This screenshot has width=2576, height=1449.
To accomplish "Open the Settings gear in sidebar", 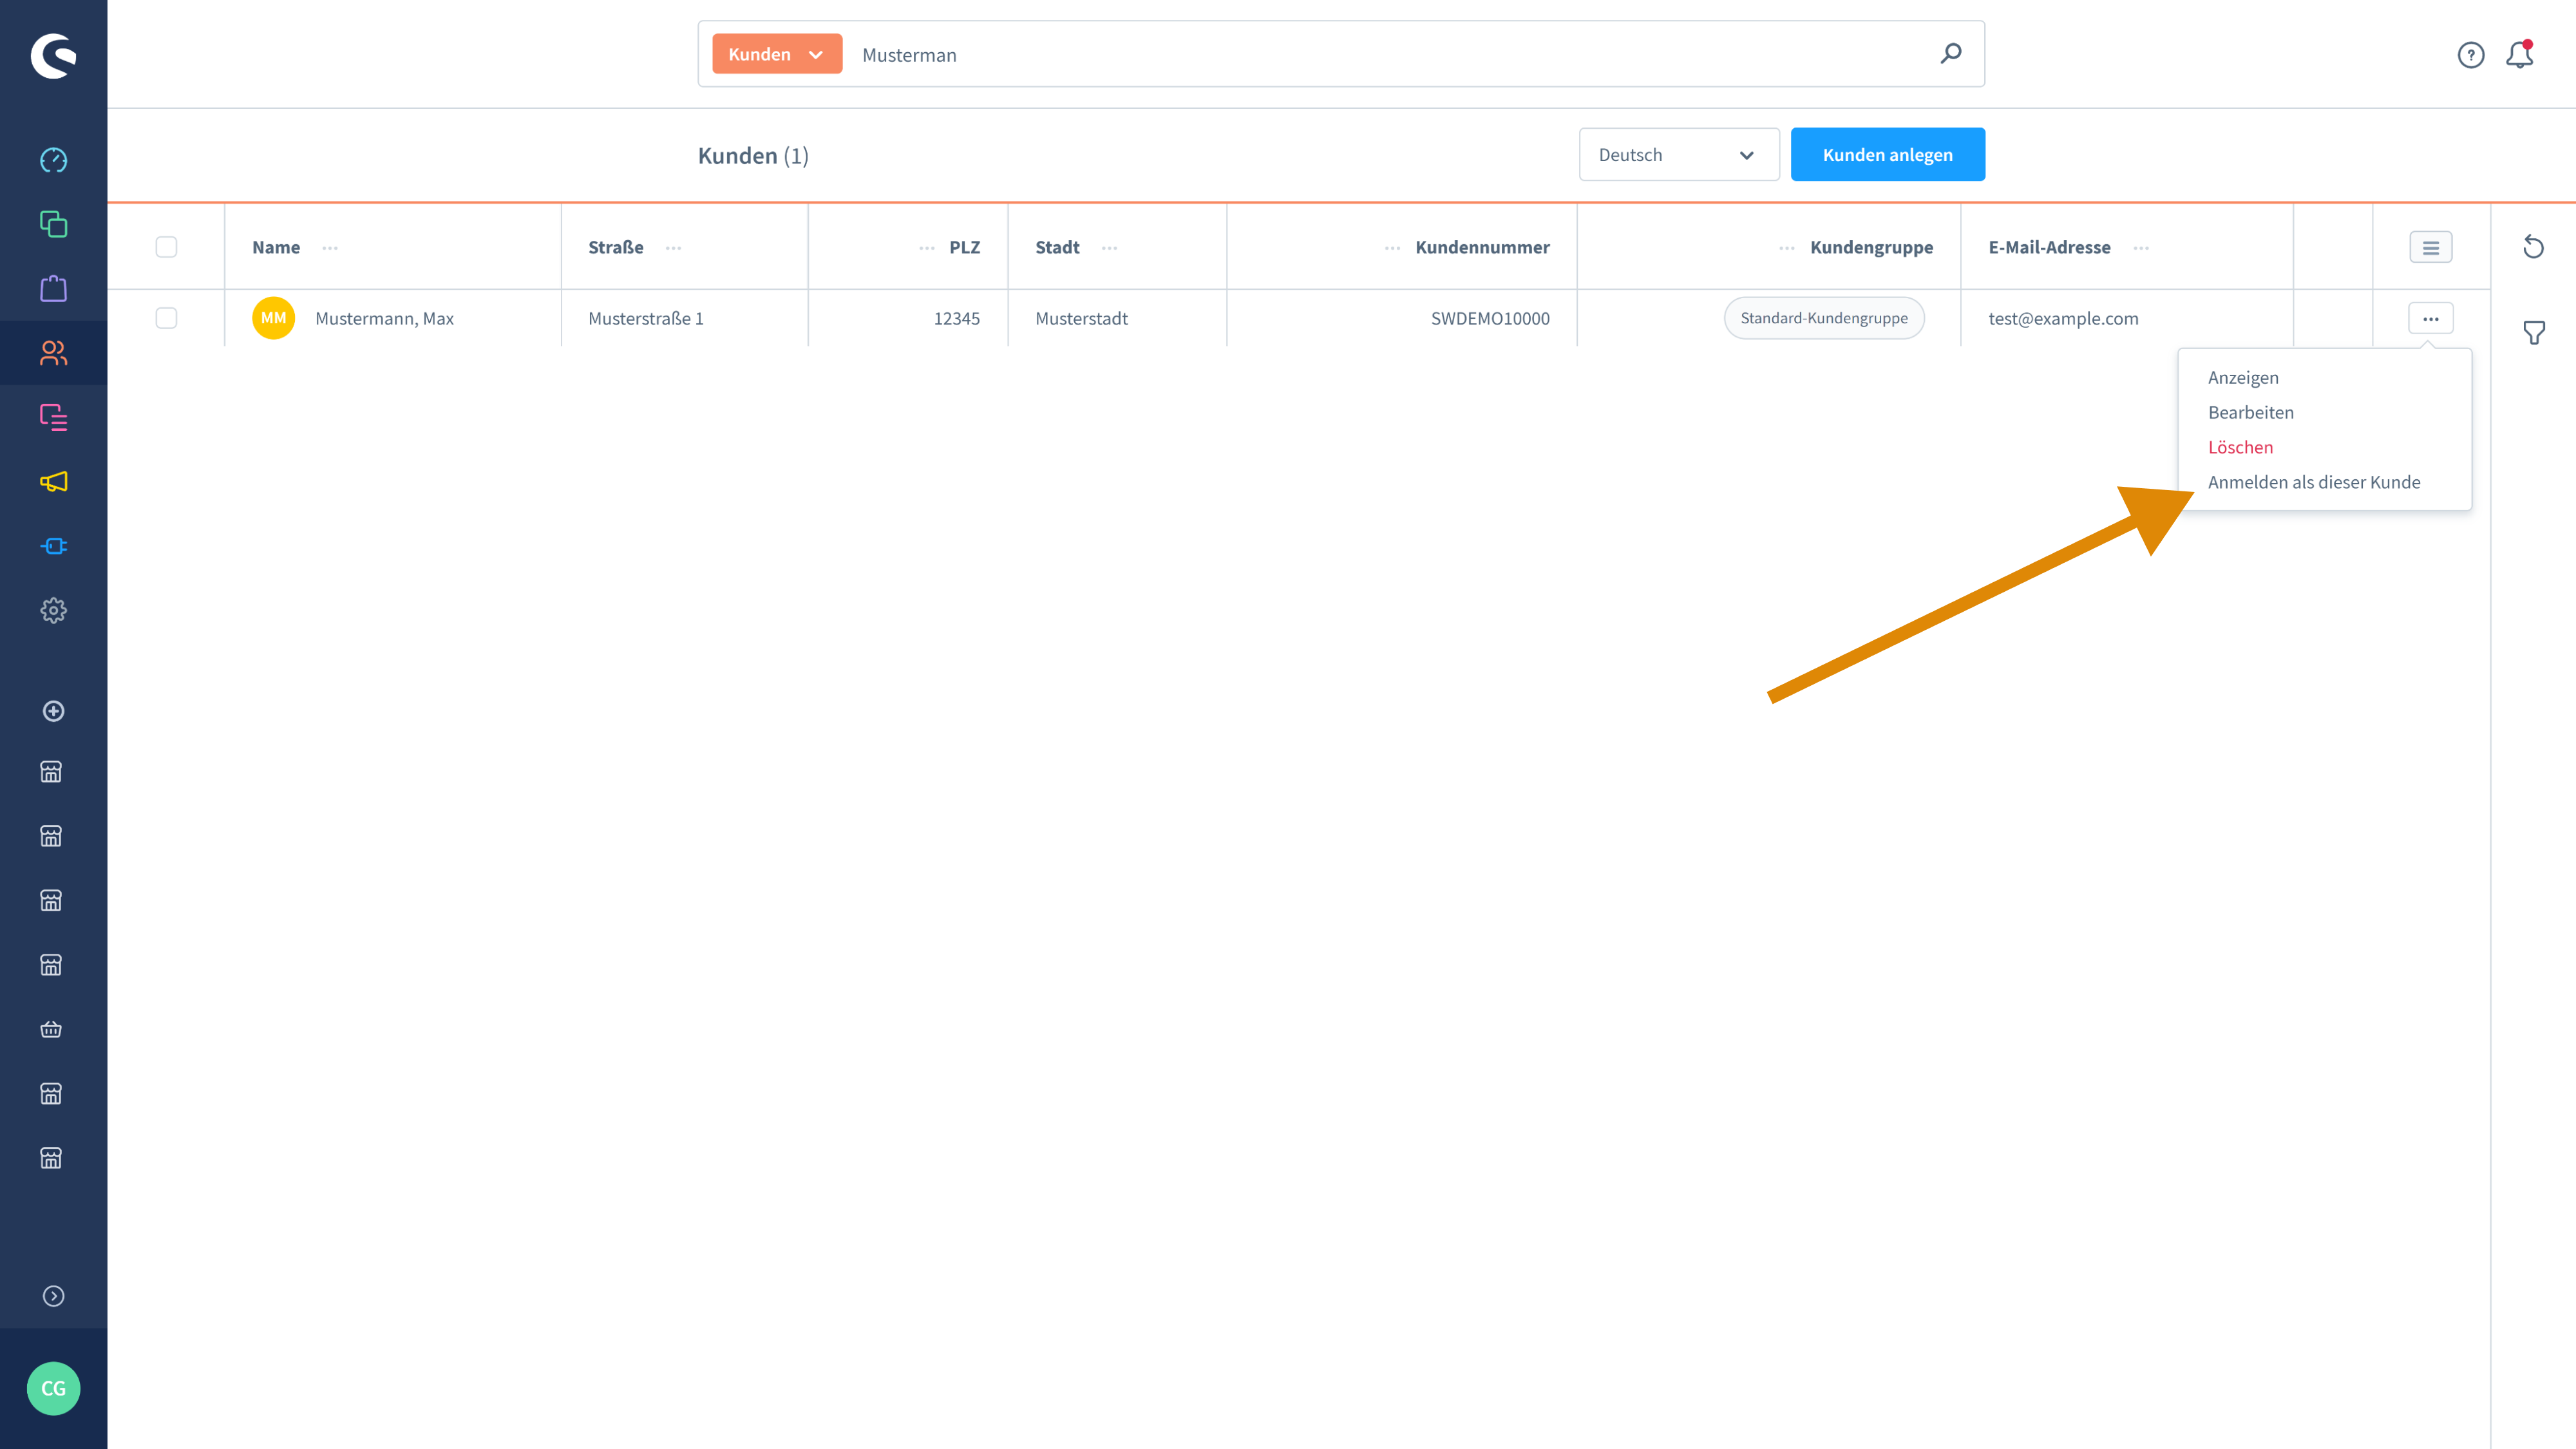I will point(53,610).
